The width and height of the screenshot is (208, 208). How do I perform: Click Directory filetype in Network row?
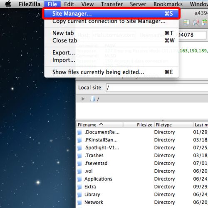click(x=165, y=203)
